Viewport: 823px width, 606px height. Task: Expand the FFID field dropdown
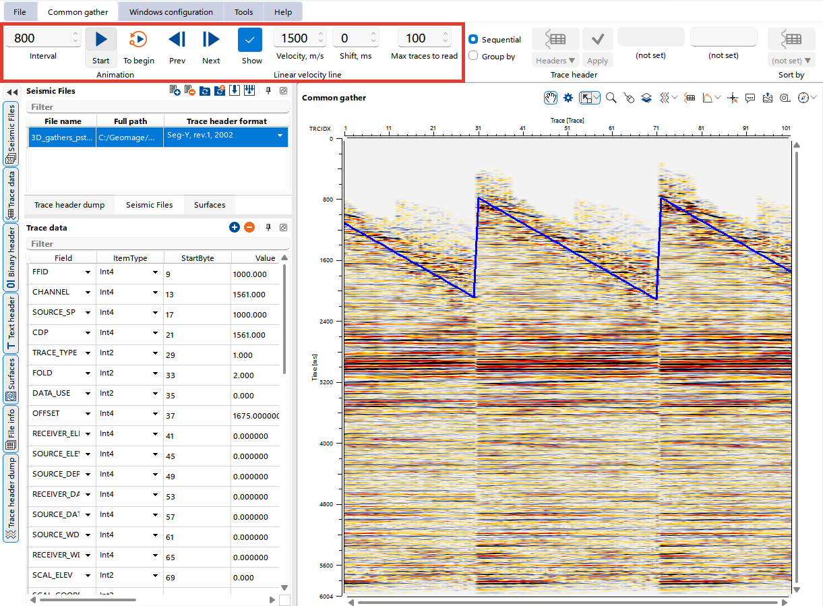[x=88, y=272]
